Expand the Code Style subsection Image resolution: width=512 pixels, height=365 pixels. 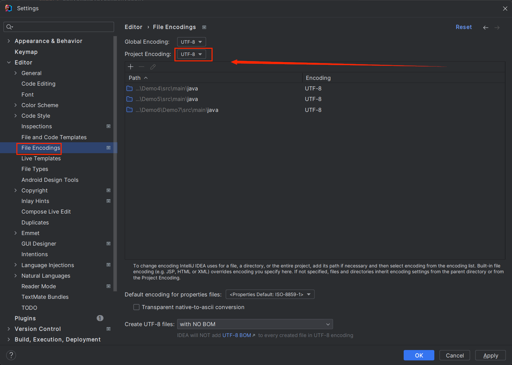coord(16,116)
